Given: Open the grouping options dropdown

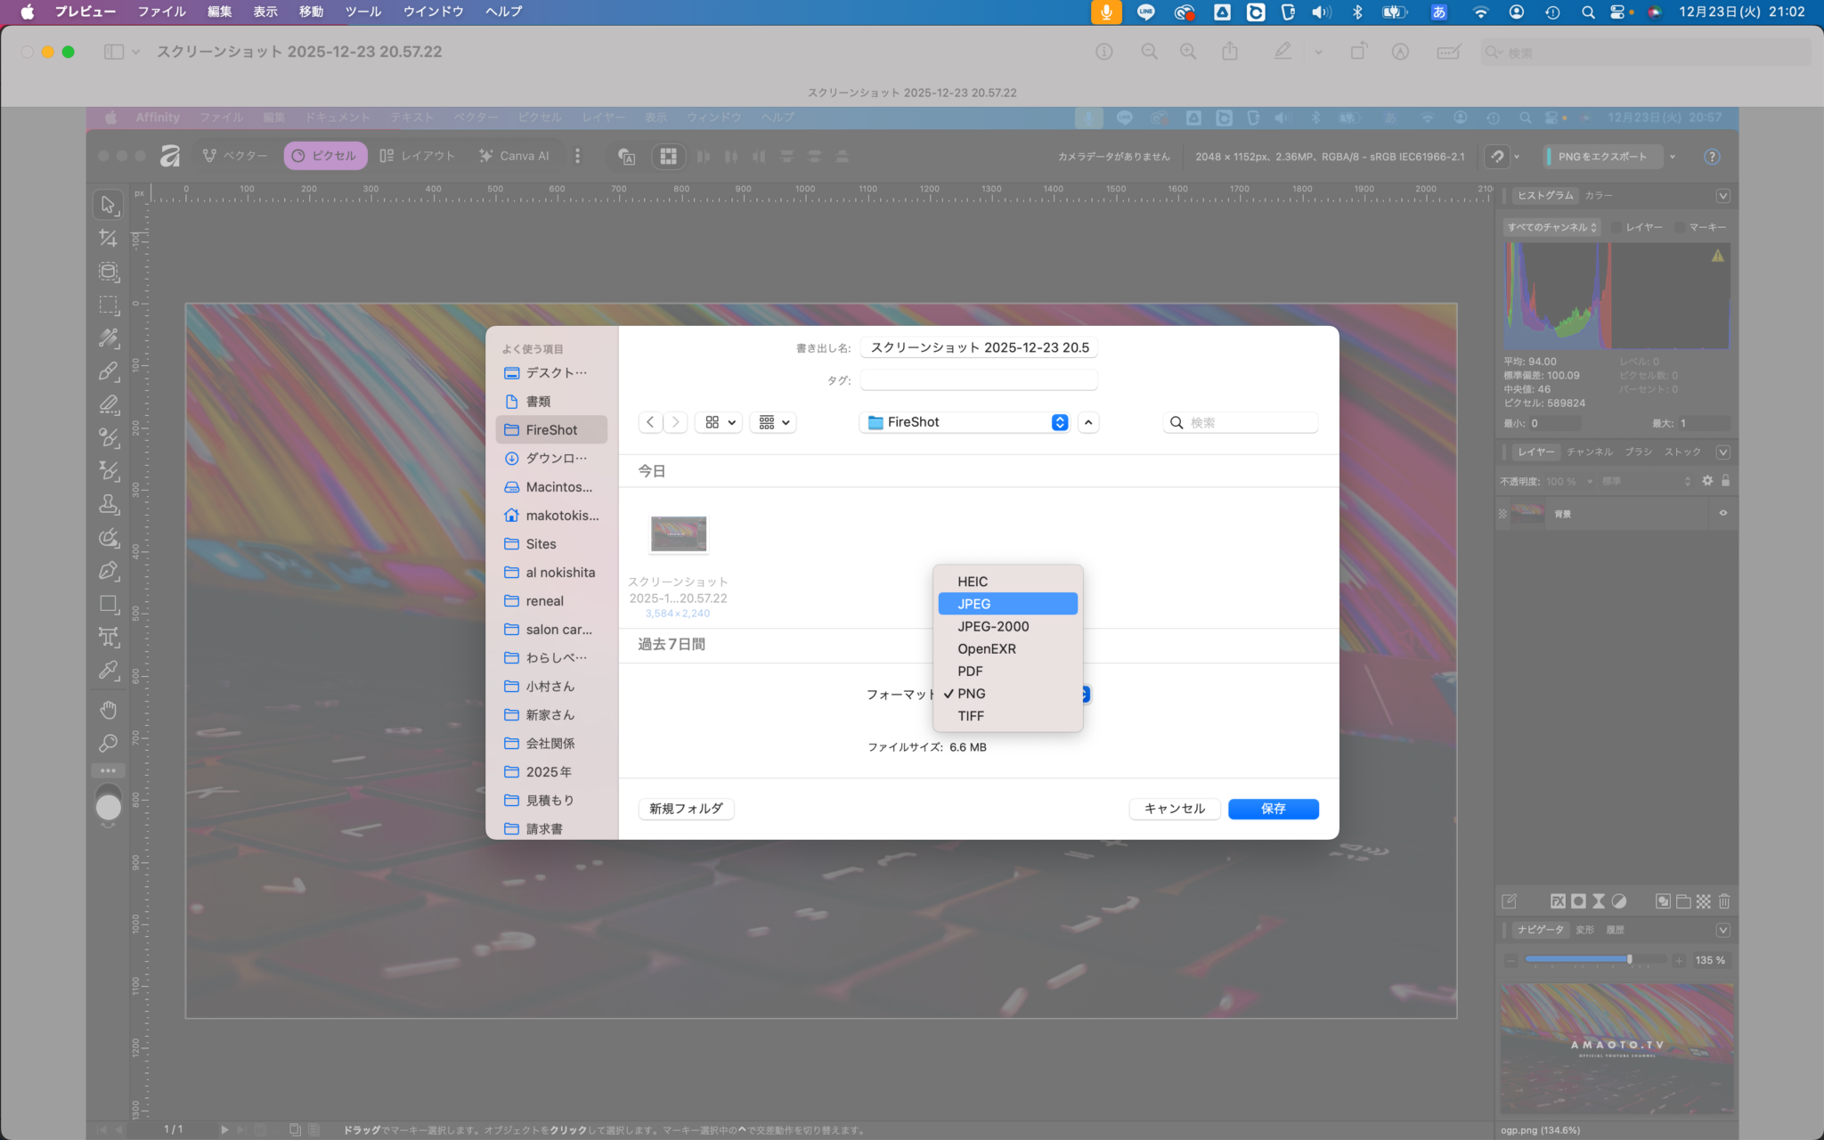Looking at the screenshot, I should coord(772,422).
